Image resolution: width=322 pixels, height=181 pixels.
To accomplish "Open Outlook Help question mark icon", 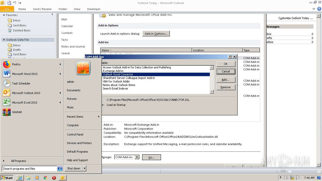I will [x=319, y=9].
